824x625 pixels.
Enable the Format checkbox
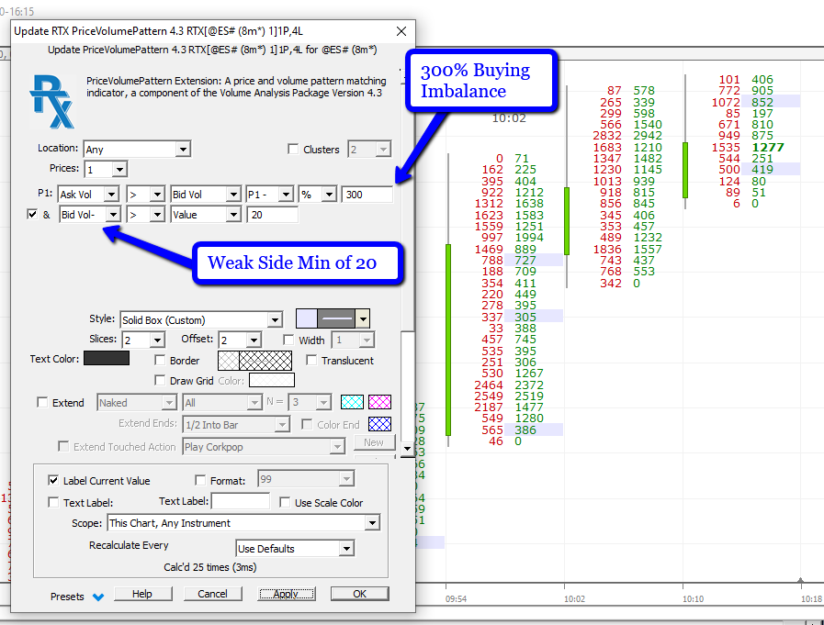pos(200,480)
